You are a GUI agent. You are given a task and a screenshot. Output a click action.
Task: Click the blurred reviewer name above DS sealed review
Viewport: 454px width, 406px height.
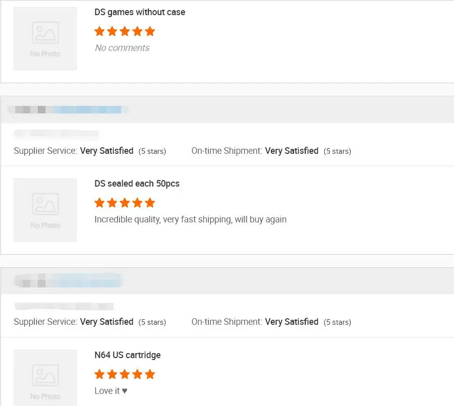tap(68, 109)
